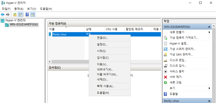Screen dimensions: 216x103
Task: Click Hyper-V 설정... action link
Action: [x=179, y=44]
